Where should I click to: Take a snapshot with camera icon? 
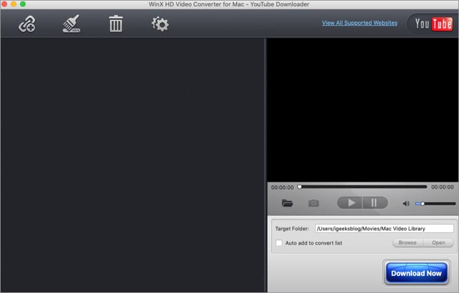[x=314, y=203]
